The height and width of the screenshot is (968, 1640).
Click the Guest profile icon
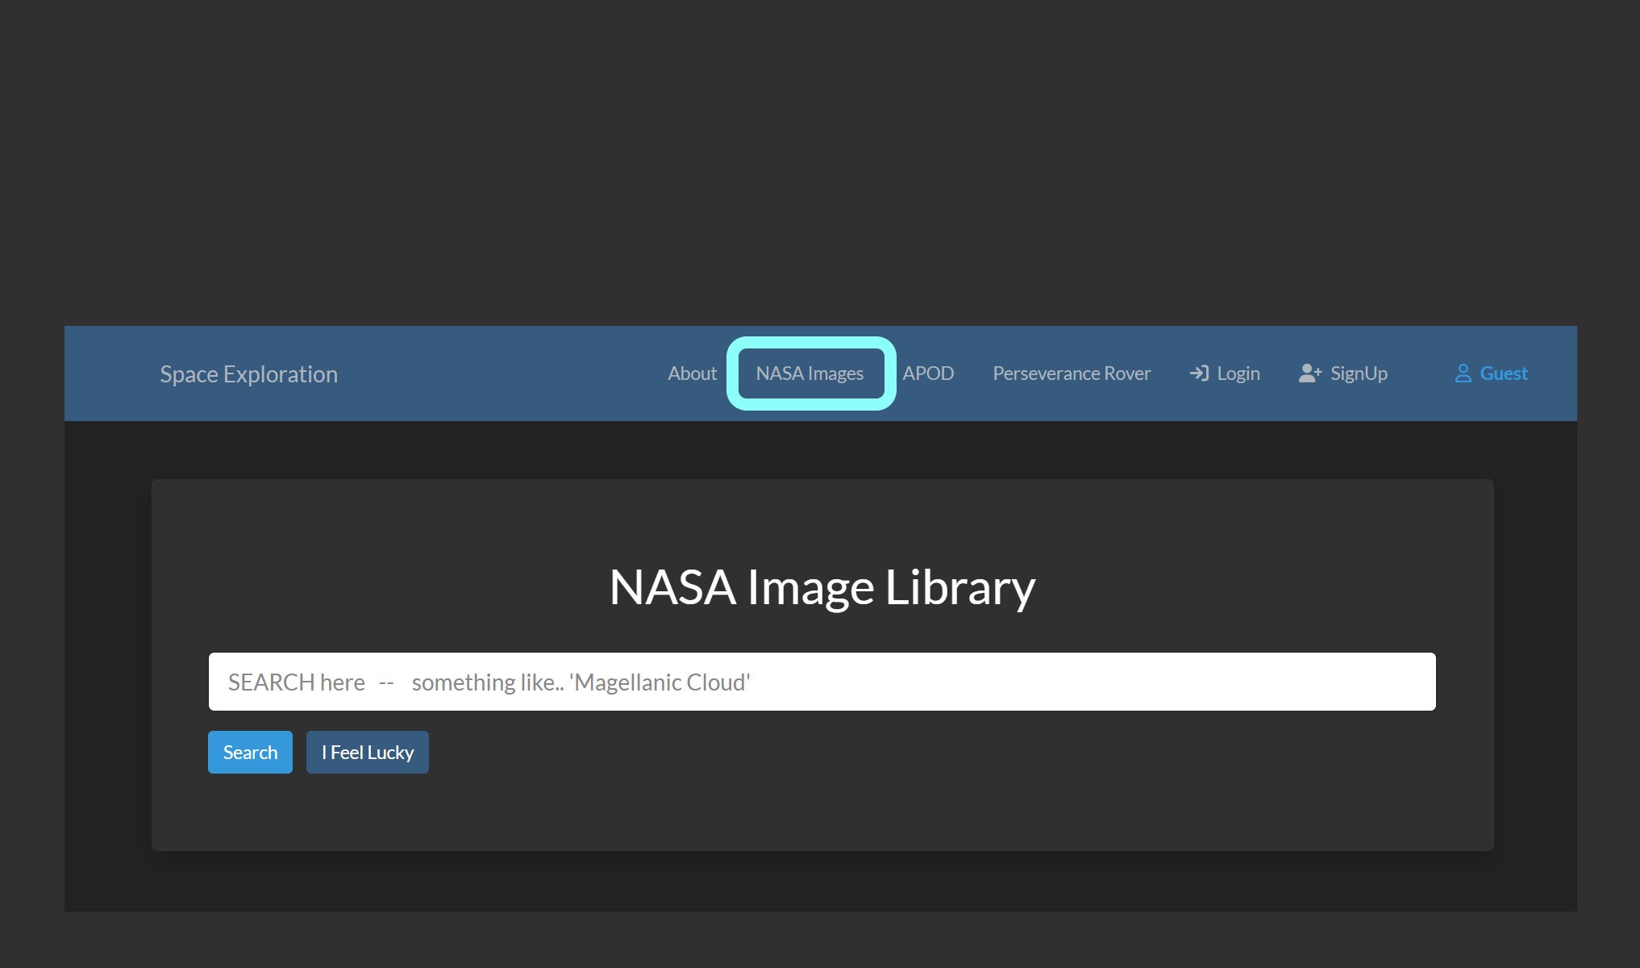point(1462,373)
